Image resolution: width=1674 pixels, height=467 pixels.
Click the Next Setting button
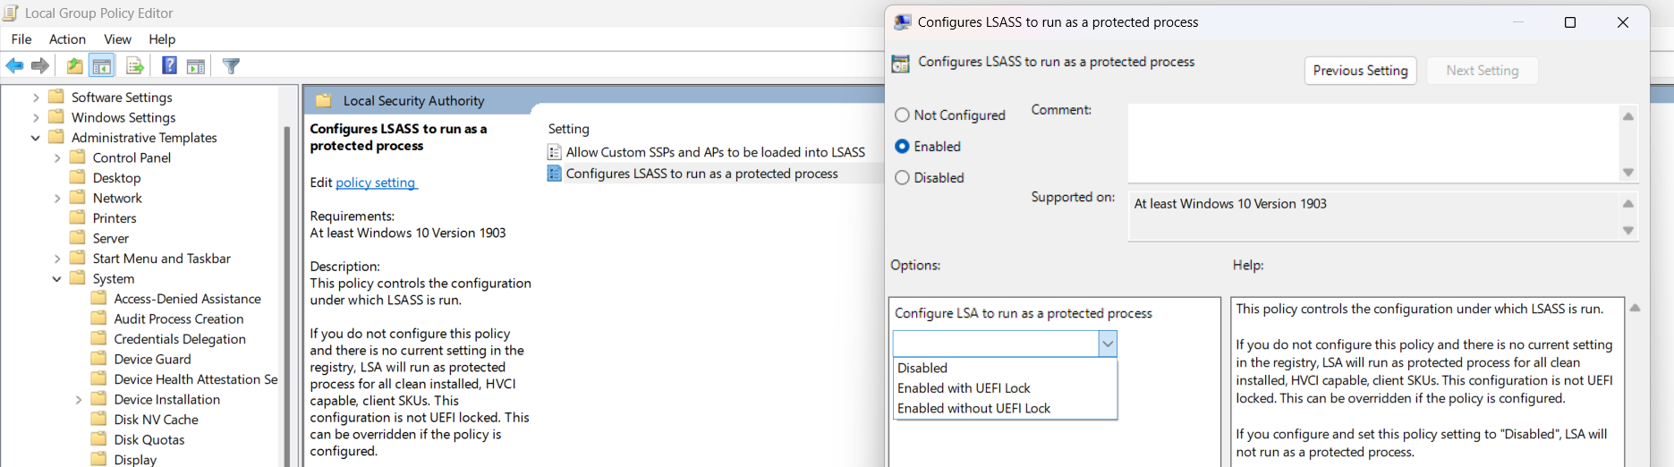pyautogui.click(x=1482, y=71)
